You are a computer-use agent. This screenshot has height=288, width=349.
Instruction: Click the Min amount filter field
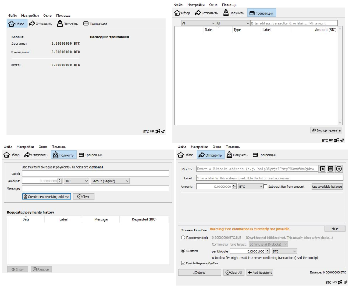(x=323, y=23)
